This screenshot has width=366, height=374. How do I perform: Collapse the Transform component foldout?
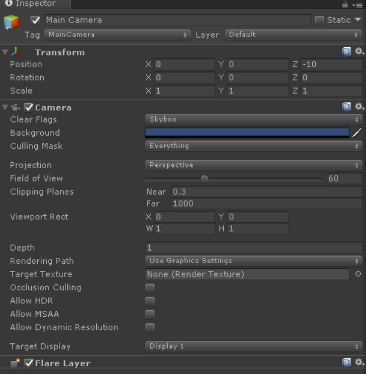[5, 52]
